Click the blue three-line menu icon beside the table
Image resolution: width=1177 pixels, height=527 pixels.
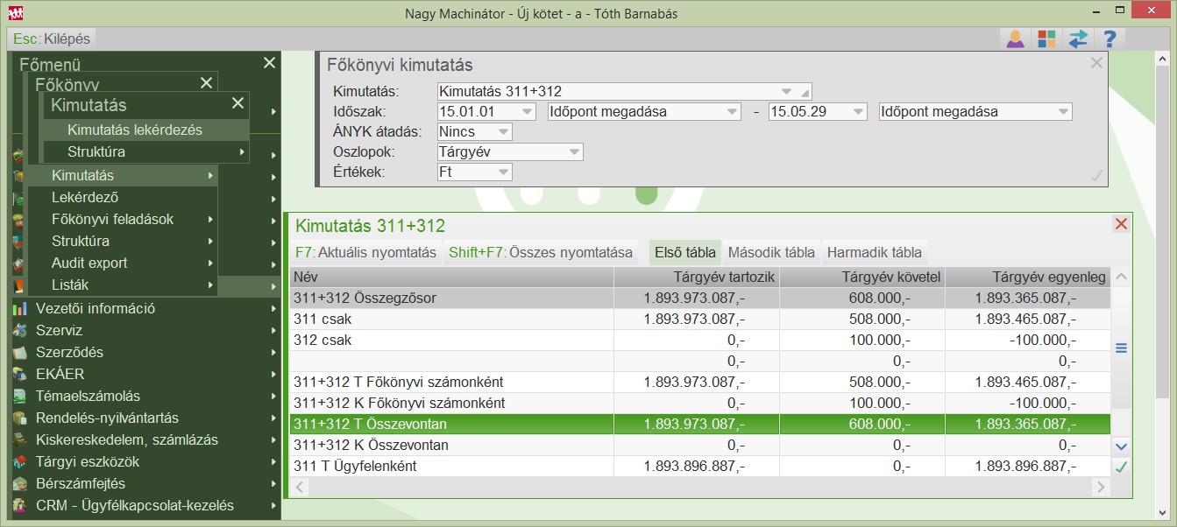tap(1121, 348)
